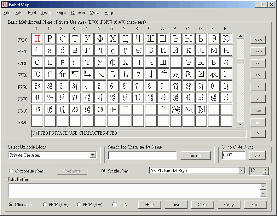Increase font size with up stepper arrow
Screen dimensions: 277x216
266,169
